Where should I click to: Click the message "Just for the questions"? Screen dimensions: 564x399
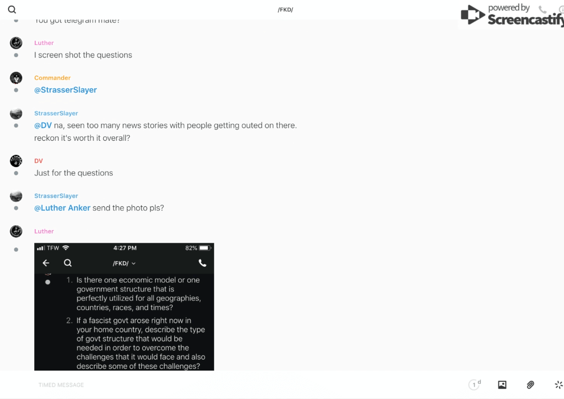click(x=73, y=173)
